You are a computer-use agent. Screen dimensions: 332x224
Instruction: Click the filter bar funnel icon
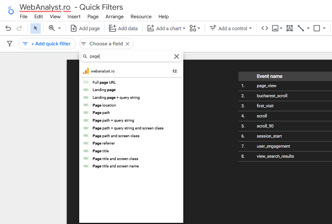click(10, 44)
